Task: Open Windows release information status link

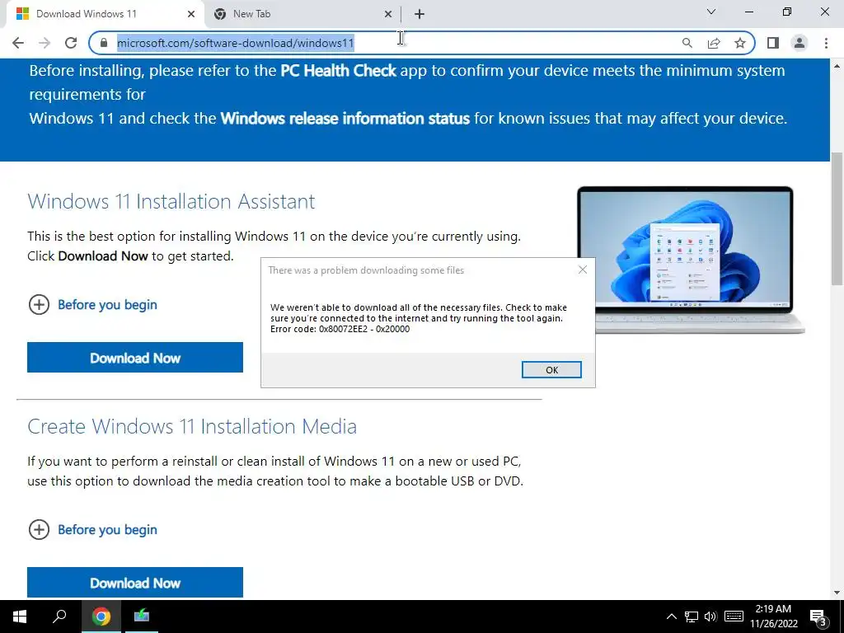Action: (345, 119)
